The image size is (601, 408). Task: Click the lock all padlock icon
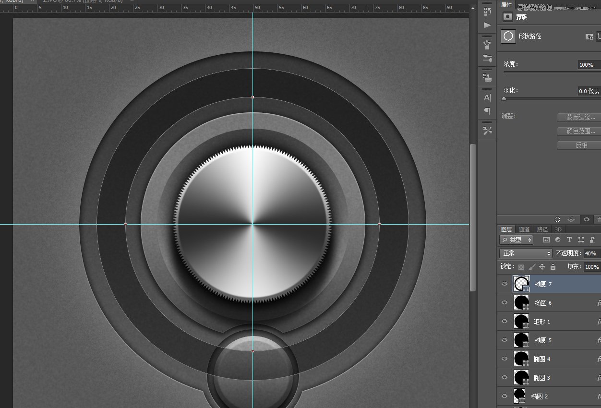coord(553,267)
